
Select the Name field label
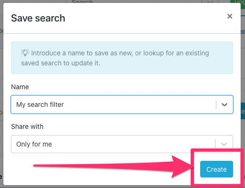click(x=20, y=87)
